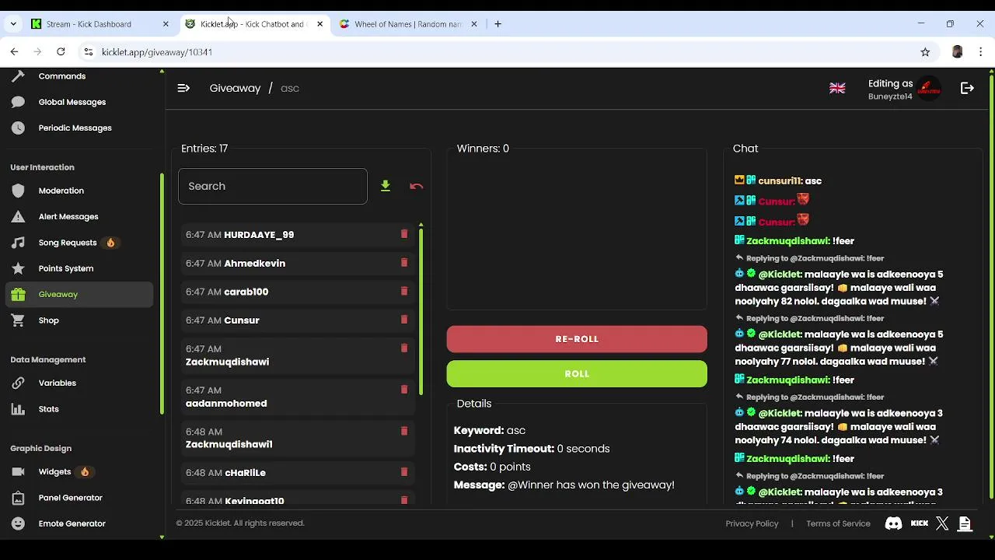Viewport: 995px width, 560px height.
Task: Open Kick logo link in footer
Action: tap(920, 523)
